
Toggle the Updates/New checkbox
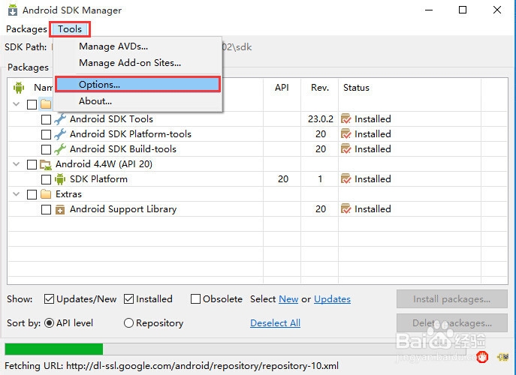[x=50, y=299]
